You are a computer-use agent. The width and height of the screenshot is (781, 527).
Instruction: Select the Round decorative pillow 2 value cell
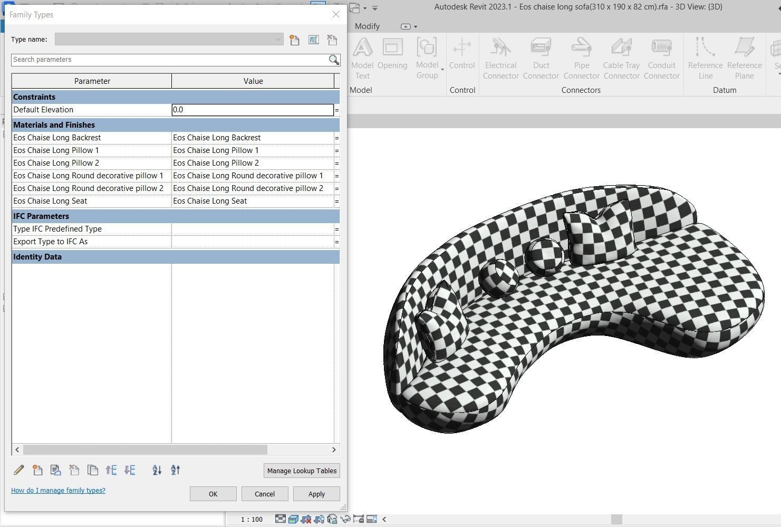253,188
